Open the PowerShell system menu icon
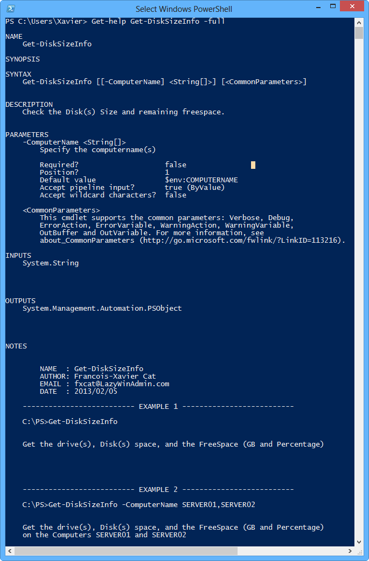 pyautogui.click(x=10, y=9)
